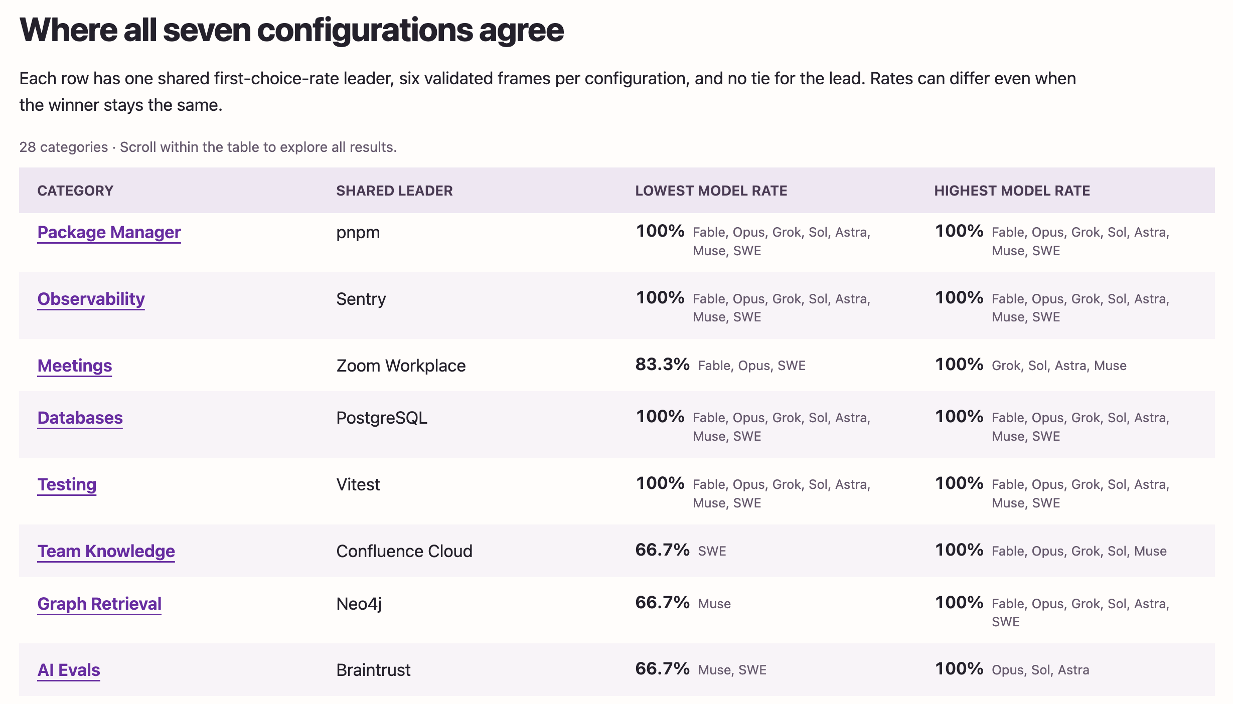The image size is (1233, 704).
Task: Click the HIGHEST MODEL RATE header
Action: (x=1012, y=191)
